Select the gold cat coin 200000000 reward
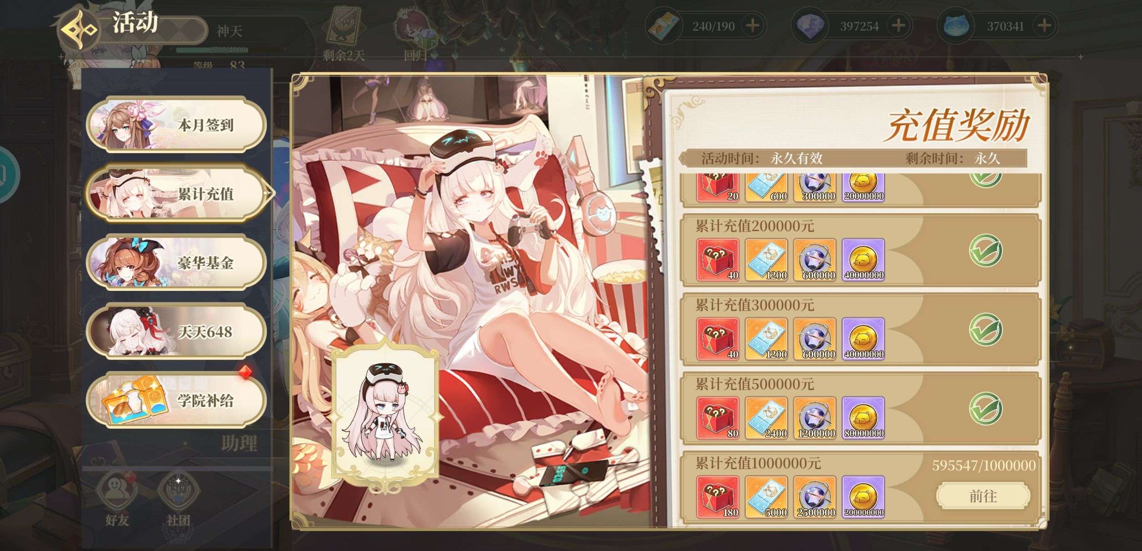 863,497
